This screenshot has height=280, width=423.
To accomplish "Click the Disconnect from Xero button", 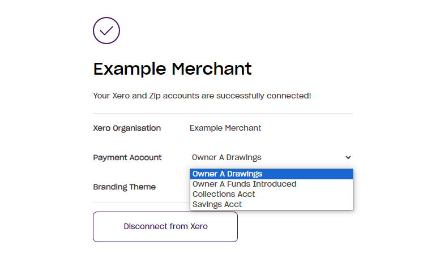I will 165,227.
